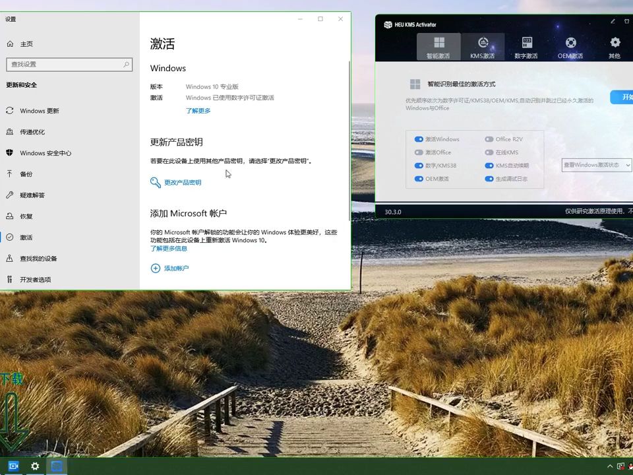Switch to the OEM激活 tab
The height and width of the screenshot is (475, 633).
tap(570, 46)
